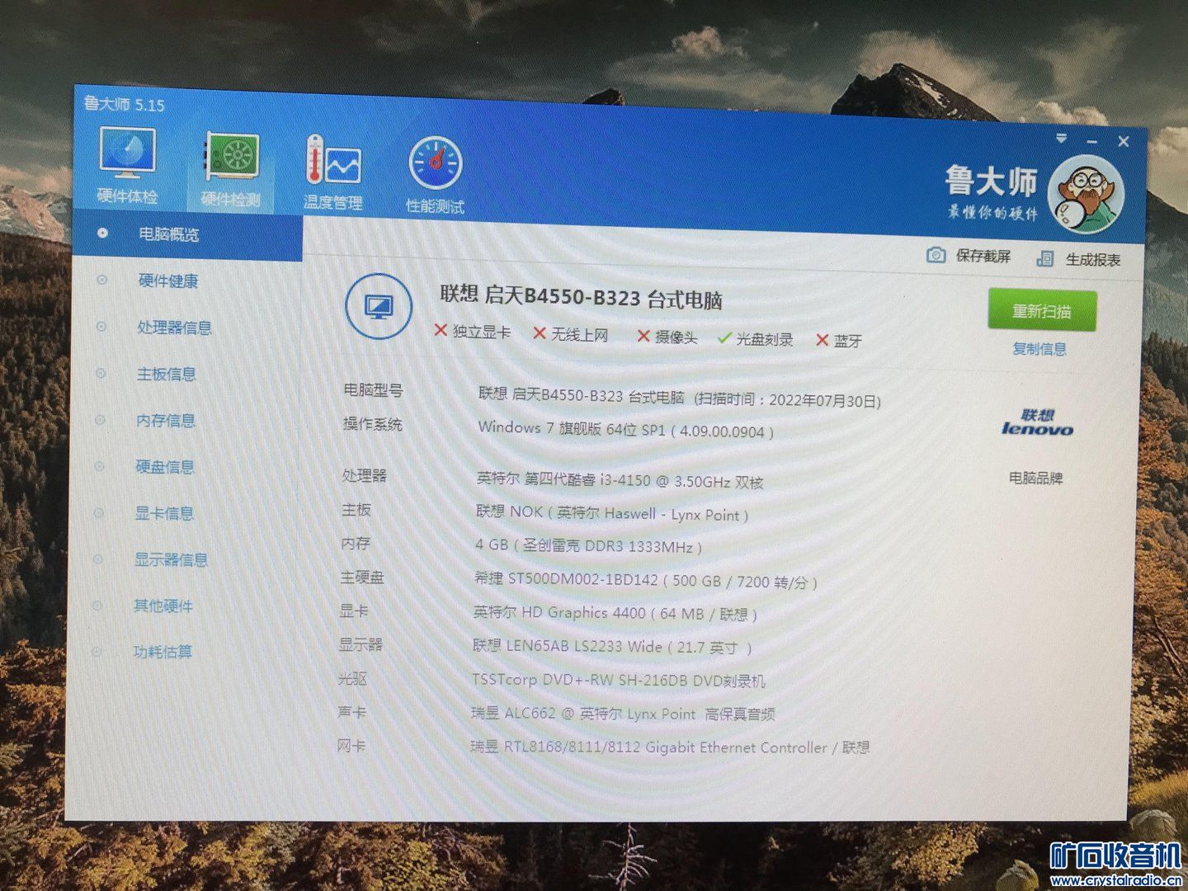Image resolution: width=1188 pixels, height=891 pixels.
Task: Click the 电脑型号 row label
Action: tap(373, 389)
